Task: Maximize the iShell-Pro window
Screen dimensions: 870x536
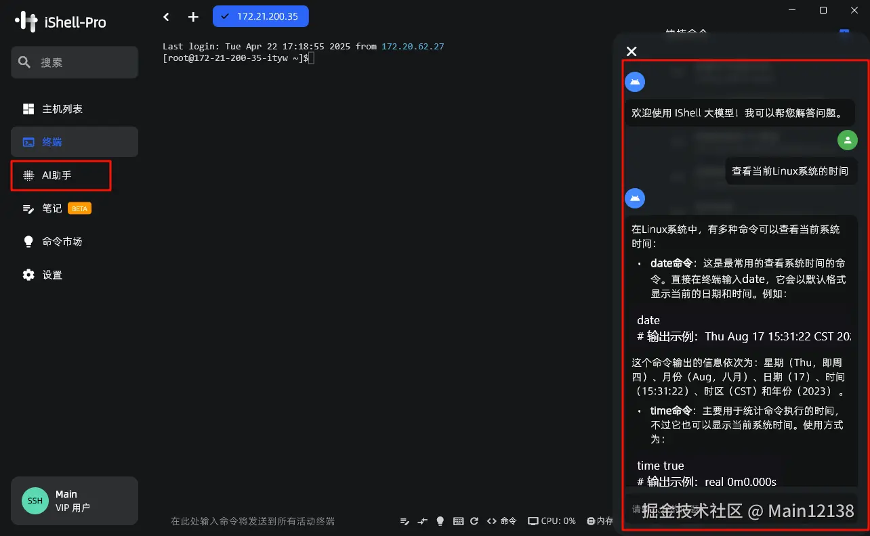Action: point(823,10)
